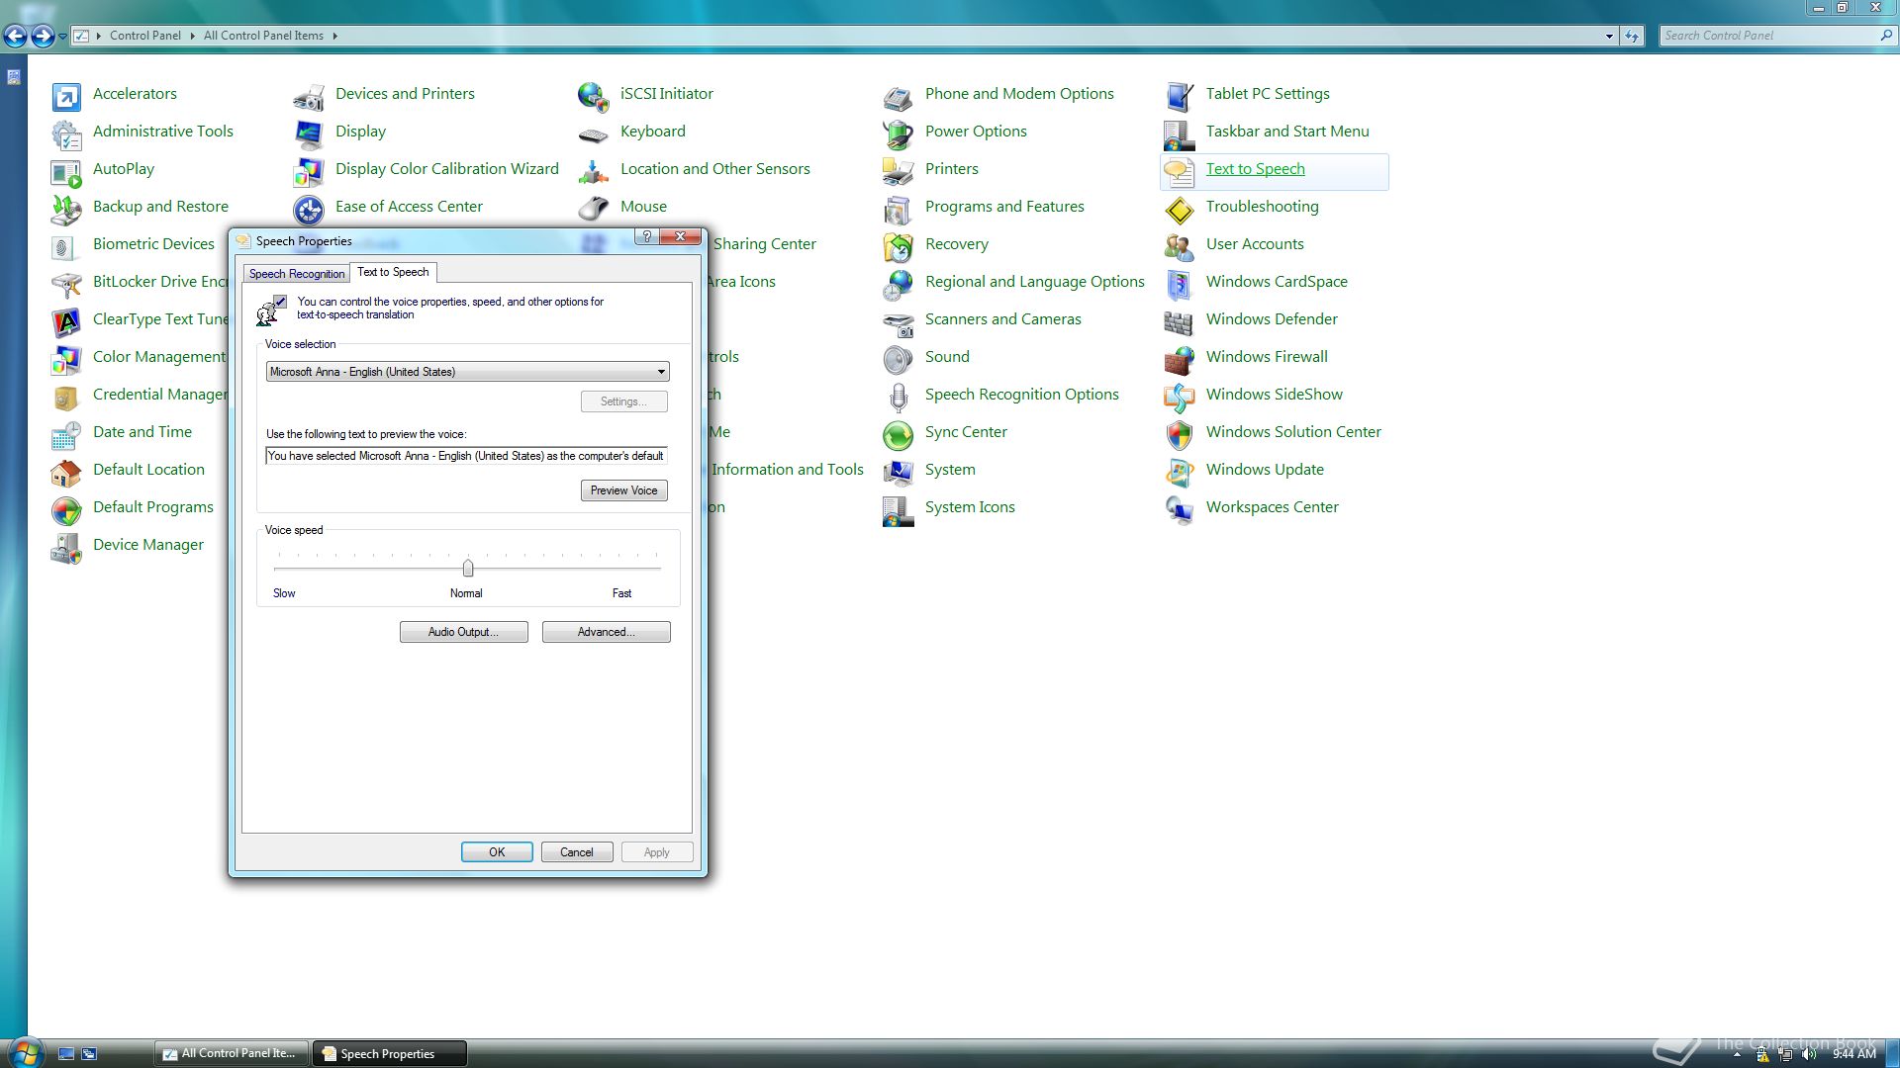Expand the All Control Panel Items breadcrumb arrow
This screenshot has height=1068, width=1900.
pos(334,36)
